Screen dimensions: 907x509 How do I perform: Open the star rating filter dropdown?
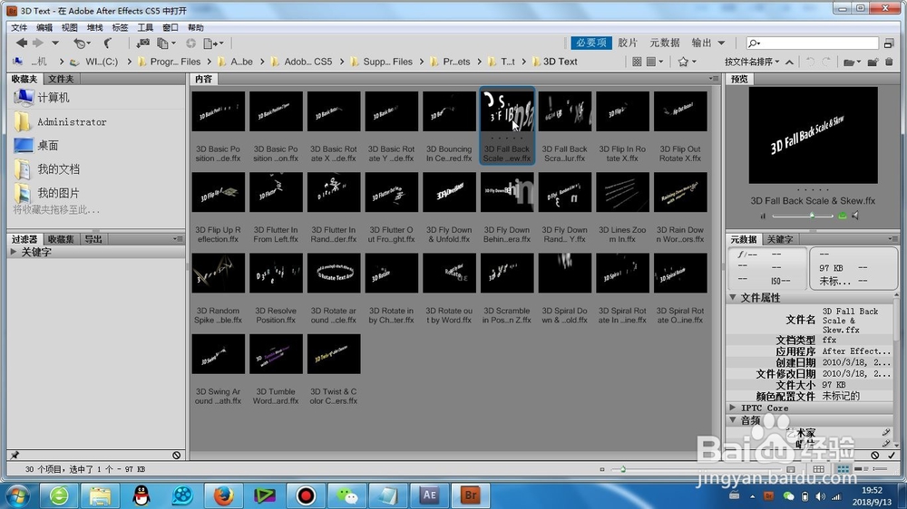click(687, 62)
